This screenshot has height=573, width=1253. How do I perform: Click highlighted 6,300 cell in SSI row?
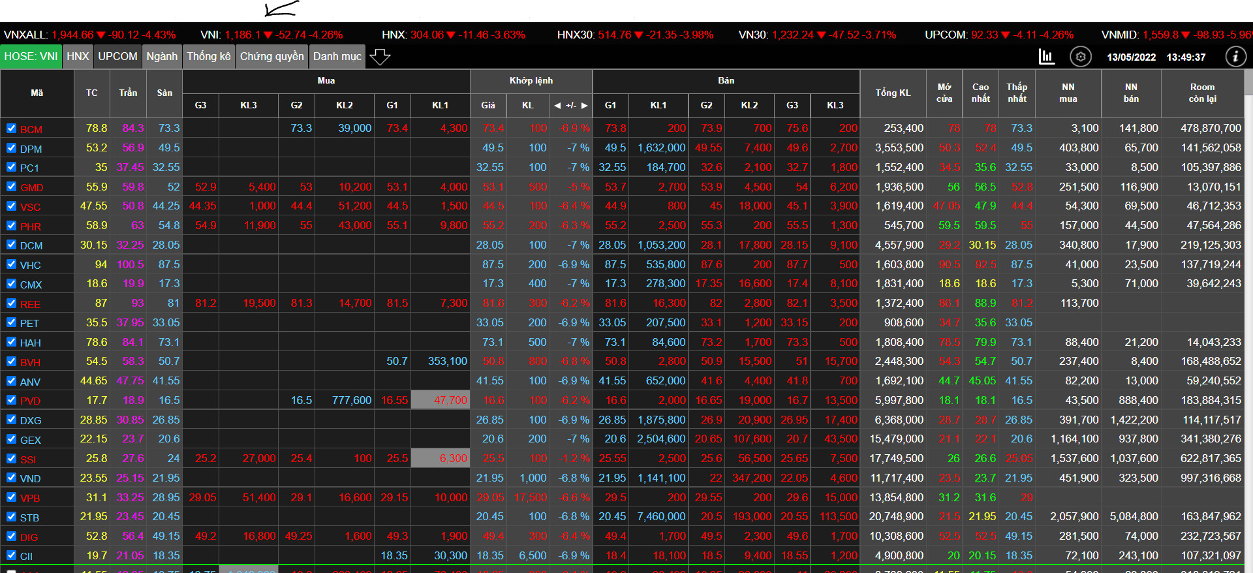click(440, 458)
